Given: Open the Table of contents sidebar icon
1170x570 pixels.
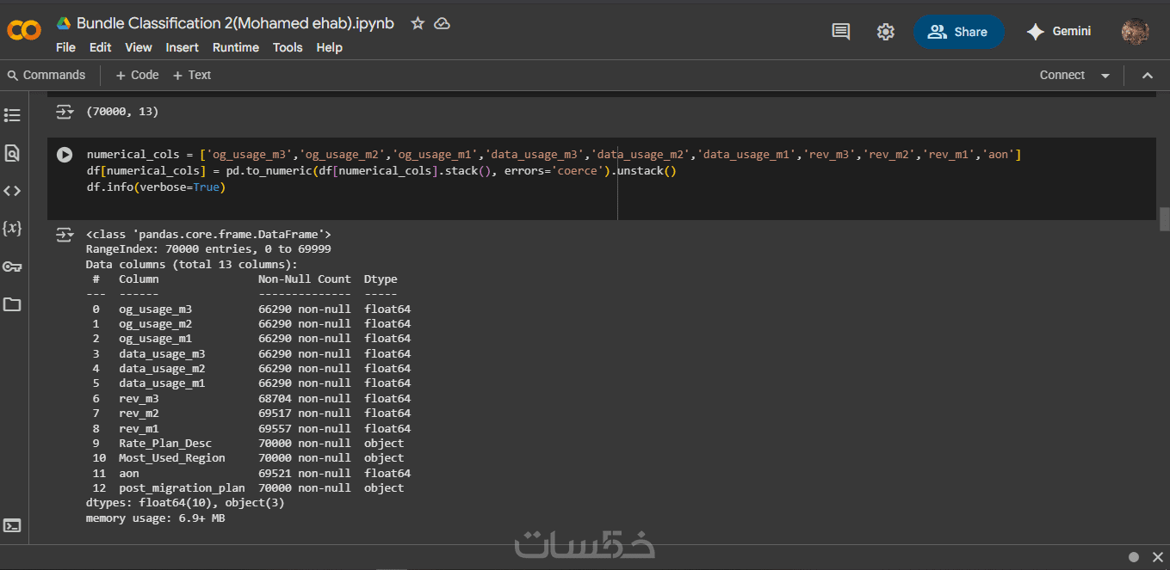Looking at the screenshot, I should (x=12, y=115).
